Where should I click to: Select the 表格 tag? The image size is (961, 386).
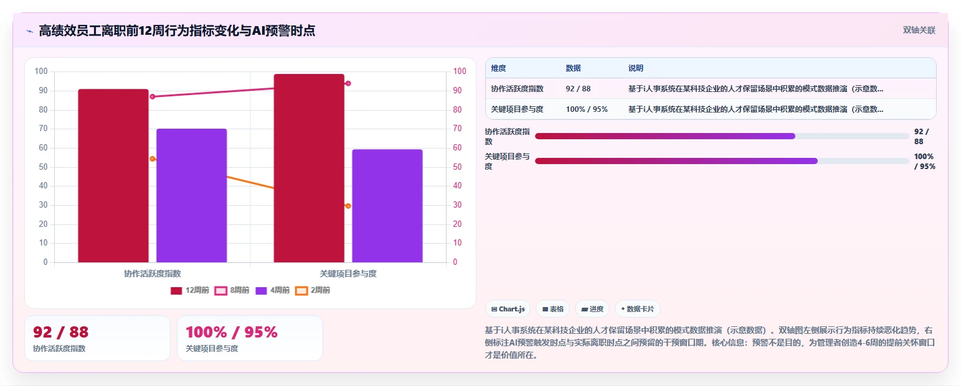click(552, 309)
